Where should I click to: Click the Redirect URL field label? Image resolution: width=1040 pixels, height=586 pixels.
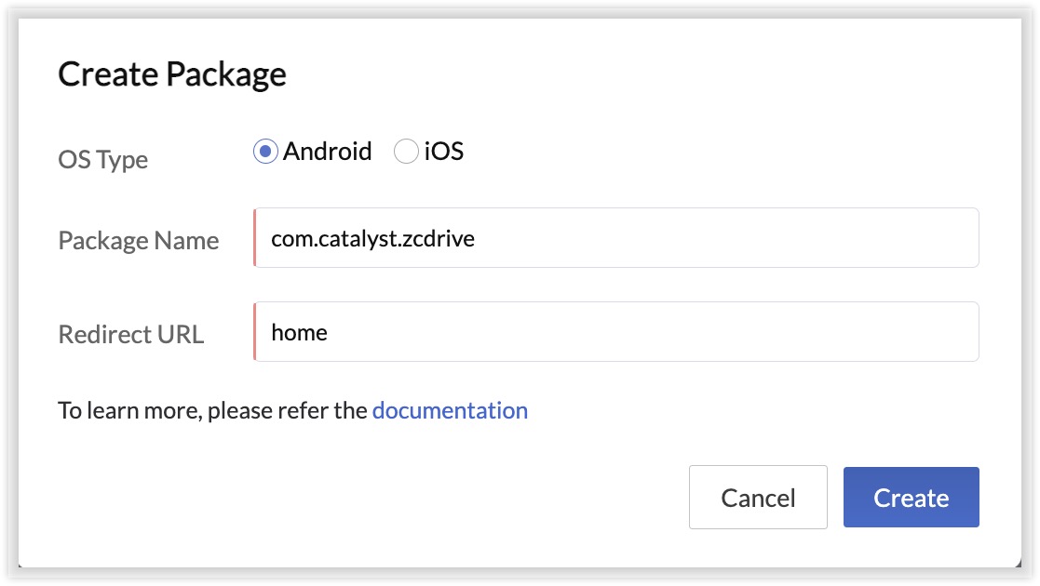pyautogui.click(x=130, y=335)
